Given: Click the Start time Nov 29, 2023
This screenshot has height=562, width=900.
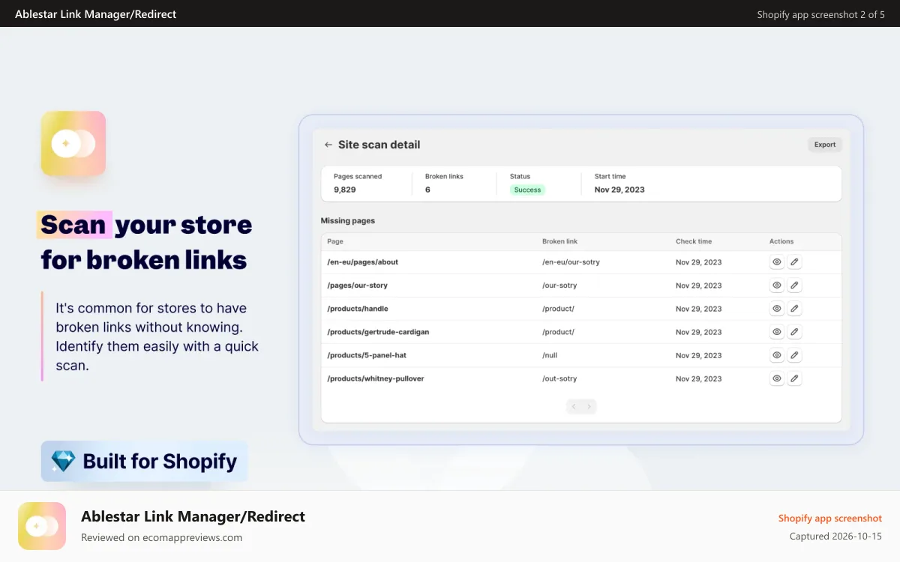Looking at the screenshot, I should click(x=619, y=190).
